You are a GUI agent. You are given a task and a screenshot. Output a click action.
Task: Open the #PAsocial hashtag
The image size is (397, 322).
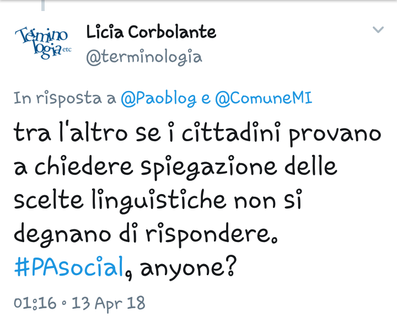(69, 266)
